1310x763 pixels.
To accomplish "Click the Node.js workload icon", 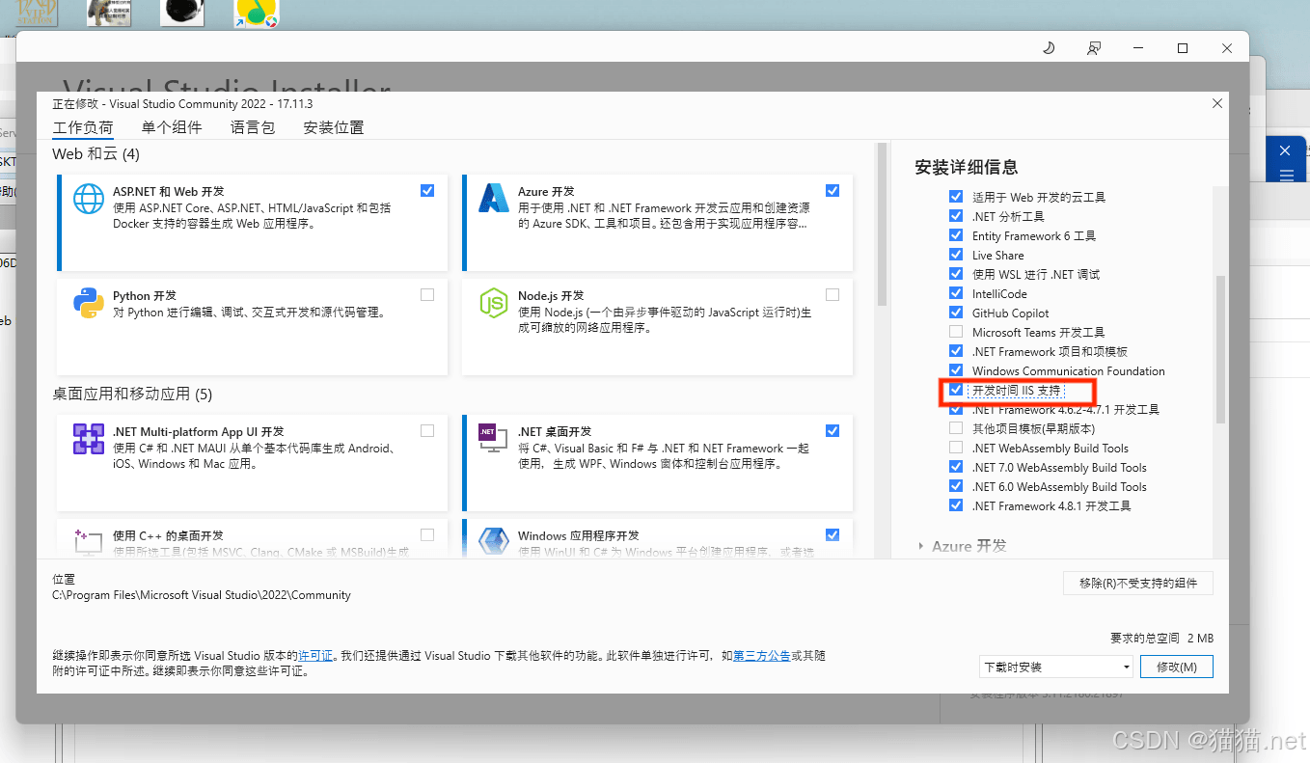I will pyautogui.click(x=494, y=303).
